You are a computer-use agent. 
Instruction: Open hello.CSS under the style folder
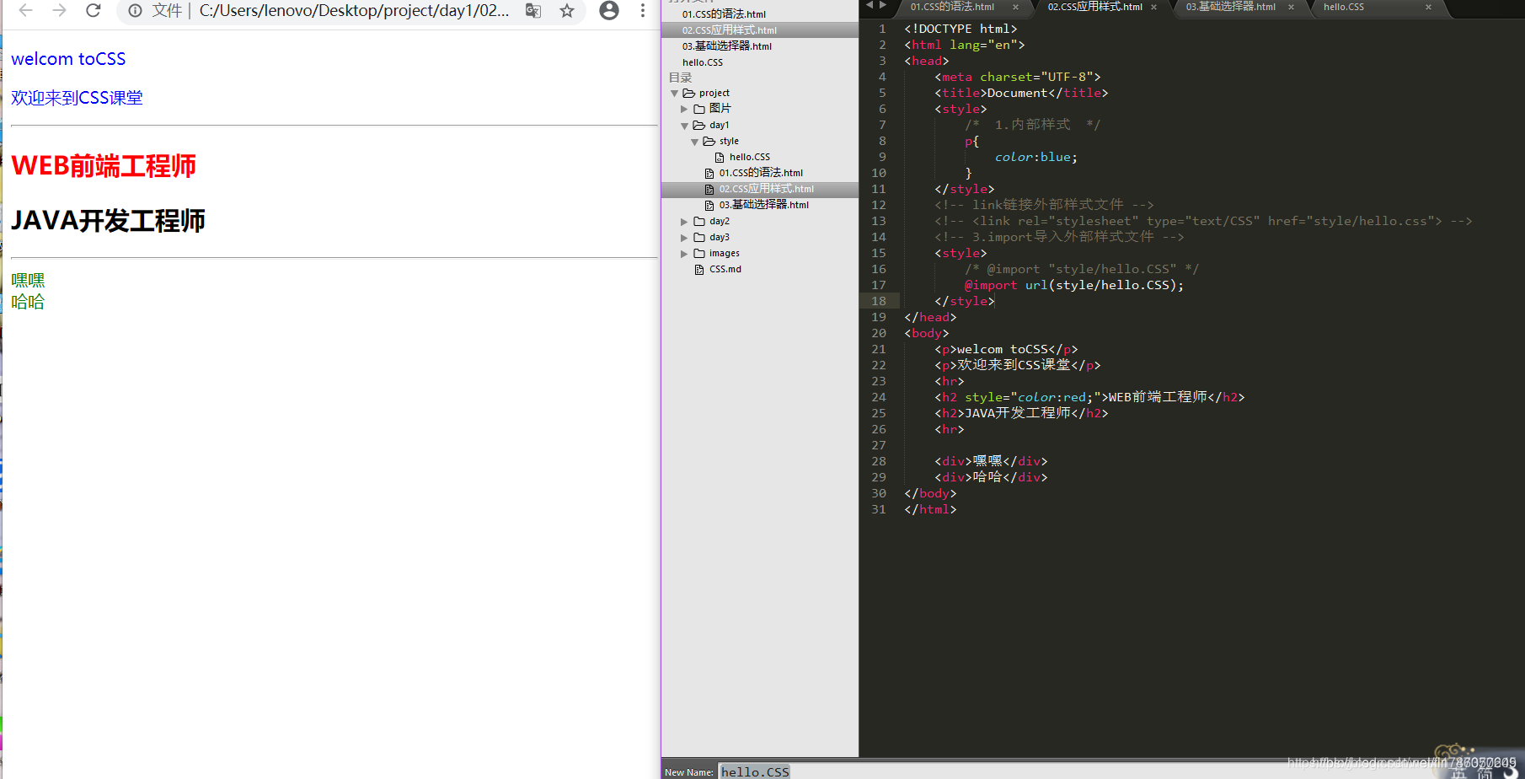coord(750,158)
